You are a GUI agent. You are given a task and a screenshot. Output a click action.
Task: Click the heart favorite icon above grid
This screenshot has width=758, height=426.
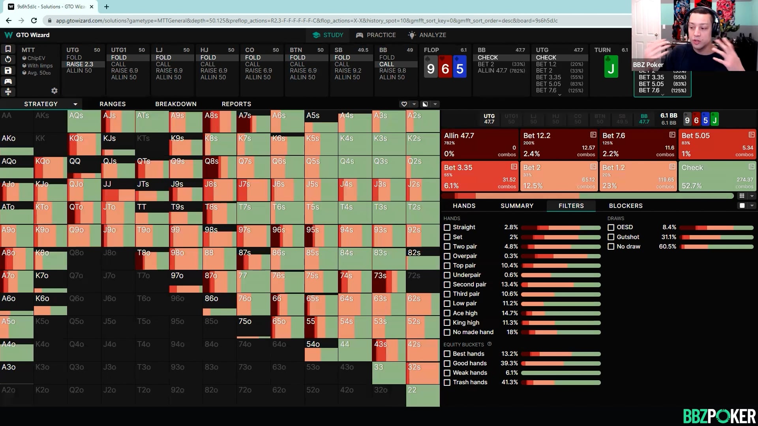tap(404, 104)
